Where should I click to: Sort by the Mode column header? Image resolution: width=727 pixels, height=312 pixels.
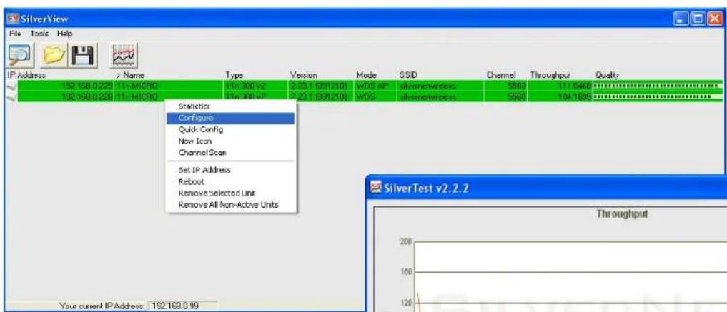pos(366,75)
